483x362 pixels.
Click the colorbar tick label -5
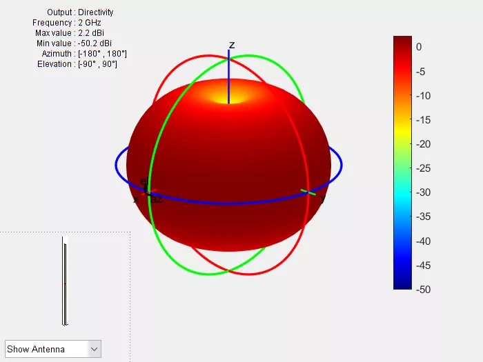(x=421, y=72)
